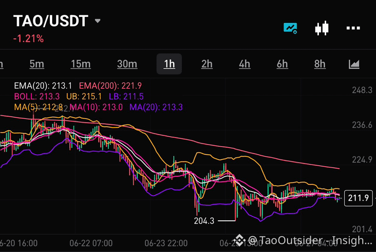Tap the 204.3 low price marker
Screen dimensions: 376x252
(204, 221)
